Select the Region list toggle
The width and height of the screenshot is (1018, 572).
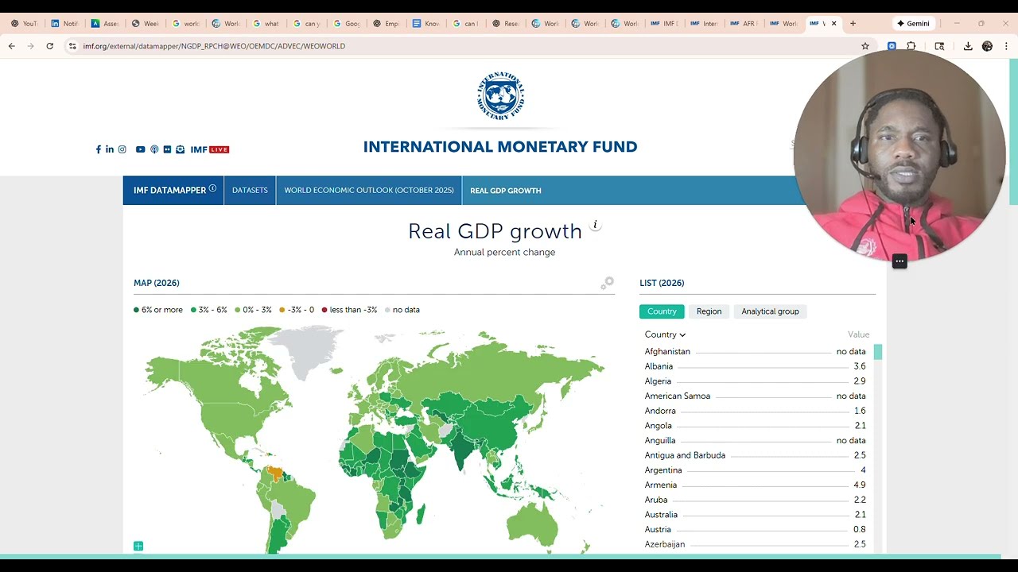pos(709,311)
